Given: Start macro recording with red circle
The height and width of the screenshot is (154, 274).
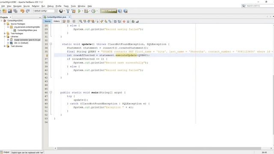Looking at the screenshot, I should (124, 21).
